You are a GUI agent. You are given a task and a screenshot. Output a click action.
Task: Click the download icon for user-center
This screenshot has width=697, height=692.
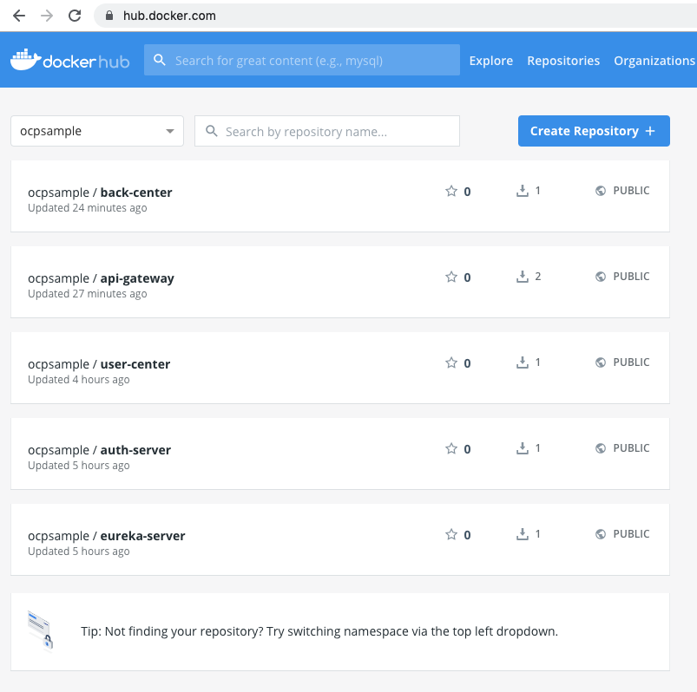(x=523, y=362)
